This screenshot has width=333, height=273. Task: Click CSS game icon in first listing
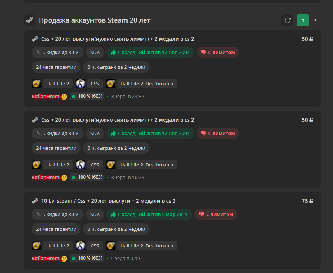pos(80,84)
